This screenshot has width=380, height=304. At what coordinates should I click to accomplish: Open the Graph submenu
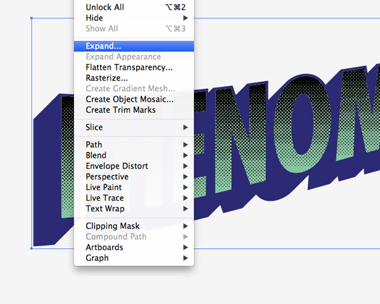pyautogui.click(x=134, y=258)
